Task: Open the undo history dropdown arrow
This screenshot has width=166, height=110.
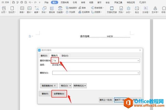Action: coord(32,2)
